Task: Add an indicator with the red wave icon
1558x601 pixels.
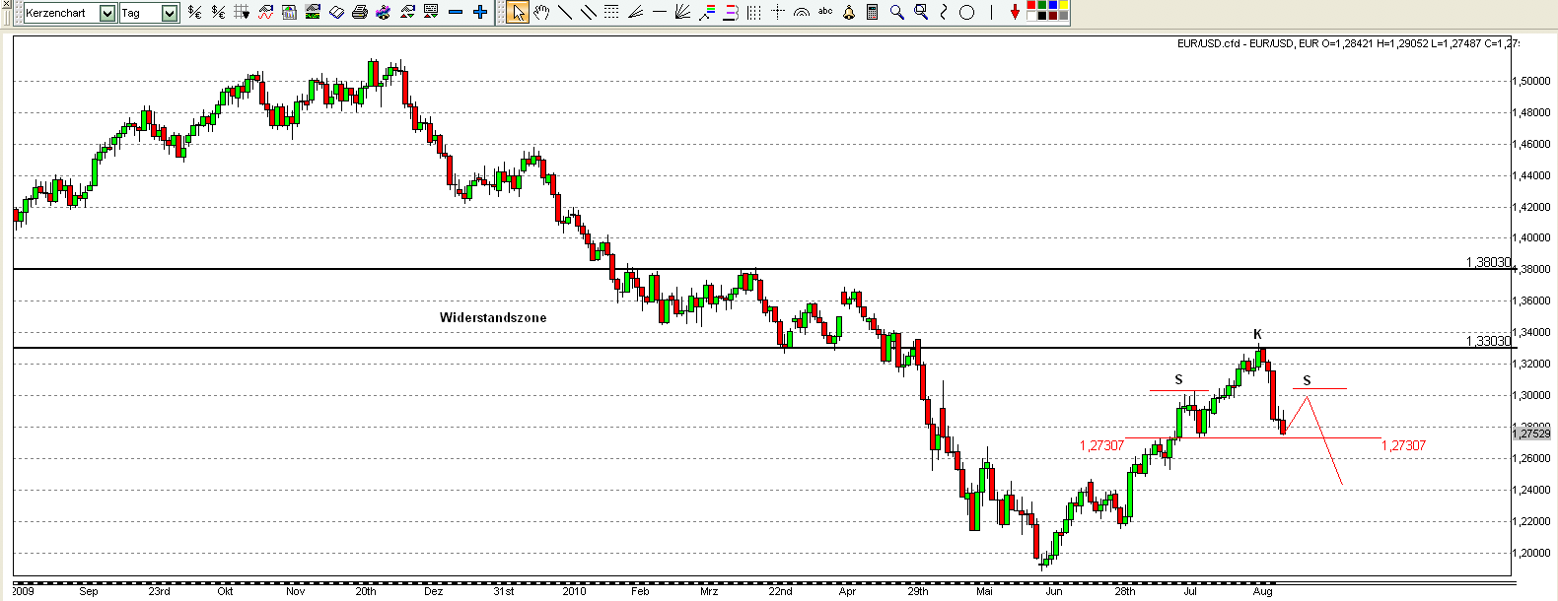Action: pyautogui.click(x=266, y=12)
